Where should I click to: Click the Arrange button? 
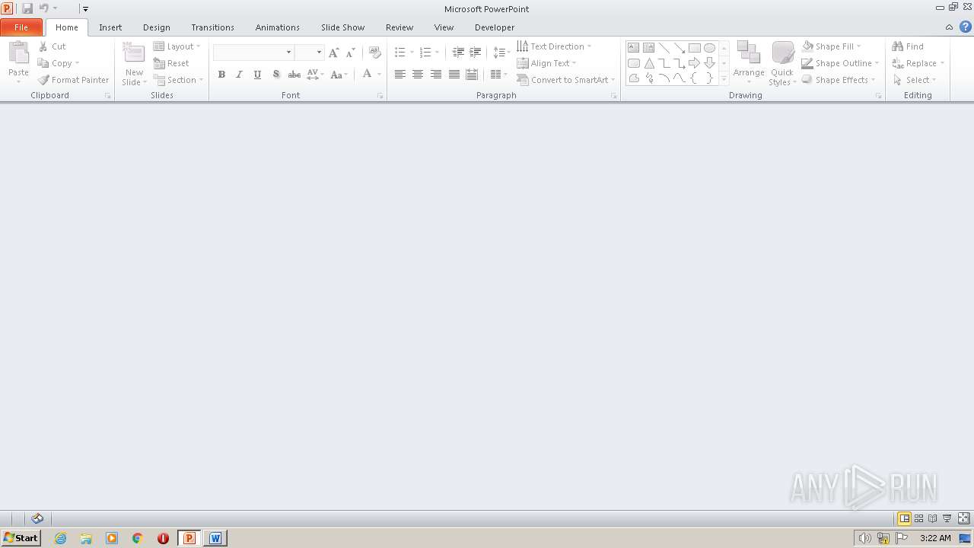click(x=749, y=63)
